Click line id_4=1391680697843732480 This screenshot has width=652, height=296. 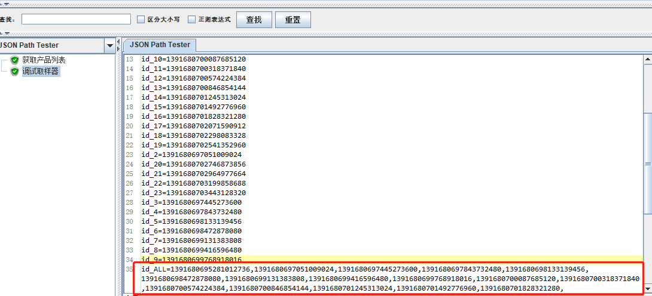click(191, 212)
